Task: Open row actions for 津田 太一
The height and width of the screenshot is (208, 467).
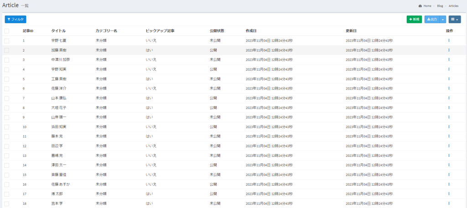Action: tap(449, 165)
